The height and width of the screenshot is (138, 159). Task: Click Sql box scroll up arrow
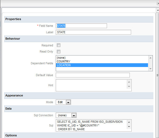(129, 122)
